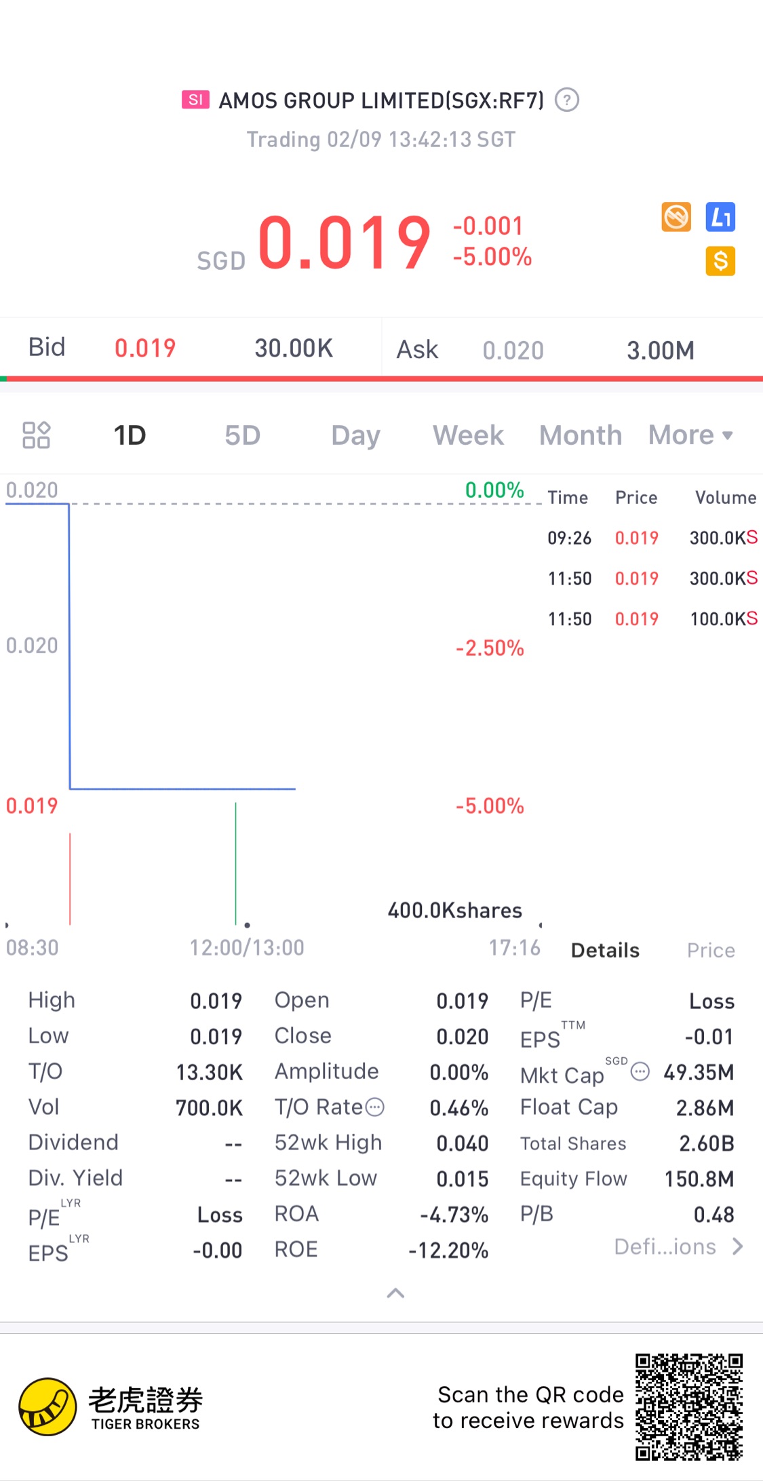Open the chart layout grid icon

(37, 435)
